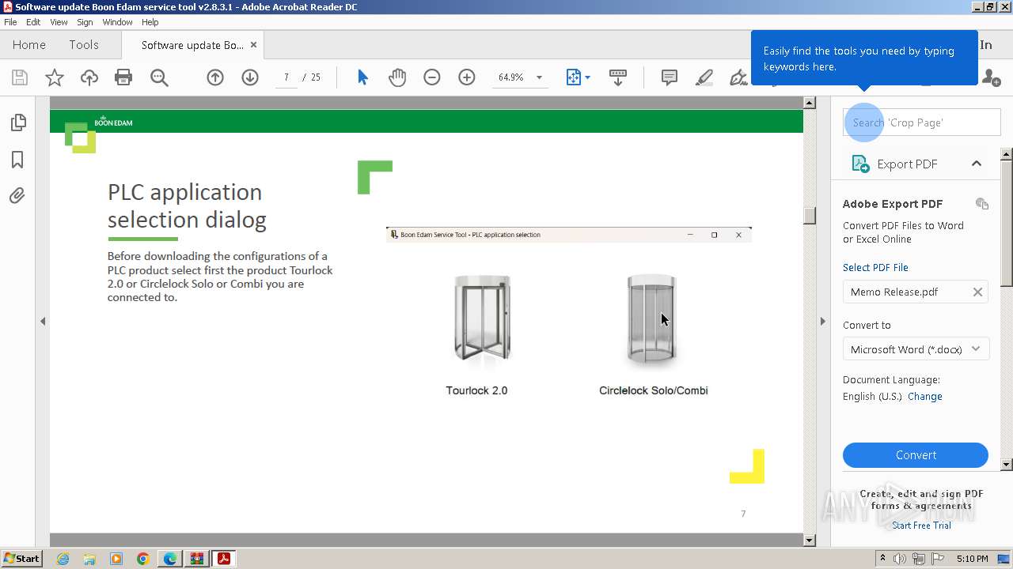Go to next page with down arrow
This screenshot has width=1013, height=569.
pos(250,77)
